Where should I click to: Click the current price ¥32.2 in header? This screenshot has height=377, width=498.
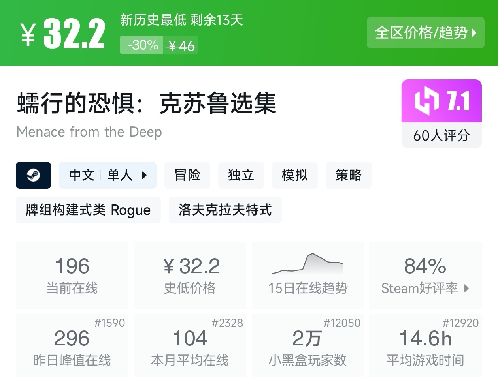pyautogui.click(x=63, y=34)
